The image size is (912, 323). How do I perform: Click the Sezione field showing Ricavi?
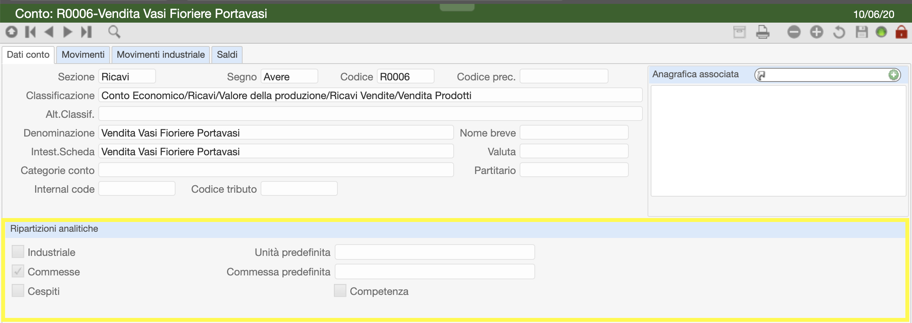pos(127,76)
